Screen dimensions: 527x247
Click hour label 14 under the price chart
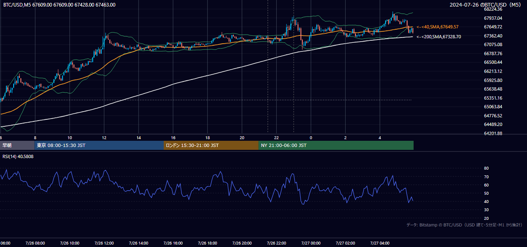(x=139, y=138)
